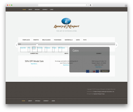Open Specials in top navigation bar

point(37,10)
